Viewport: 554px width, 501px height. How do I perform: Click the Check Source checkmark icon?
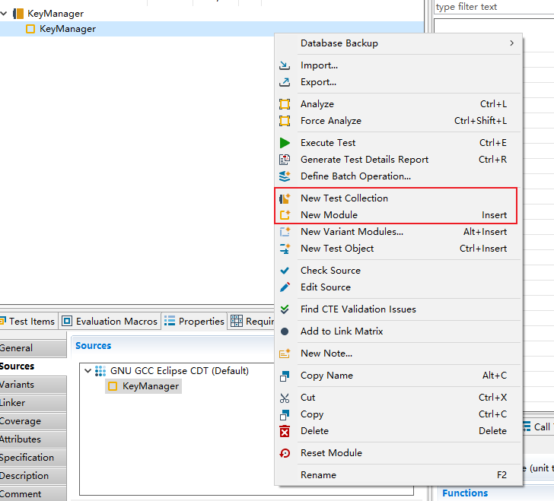coord(285,271)
